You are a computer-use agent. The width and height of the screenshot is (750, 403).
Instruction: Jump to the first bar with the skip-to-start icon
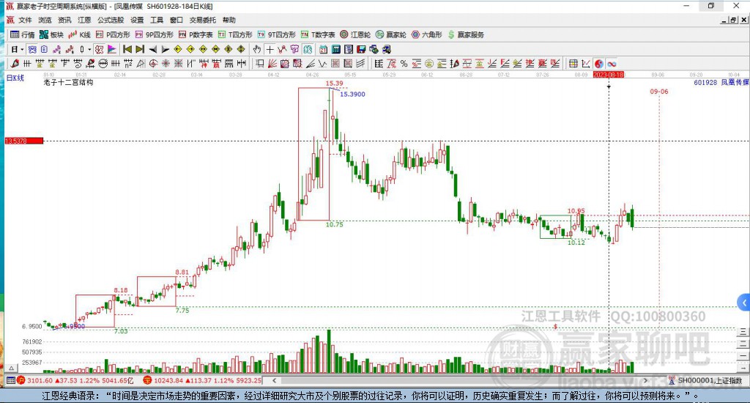(127, 49)
